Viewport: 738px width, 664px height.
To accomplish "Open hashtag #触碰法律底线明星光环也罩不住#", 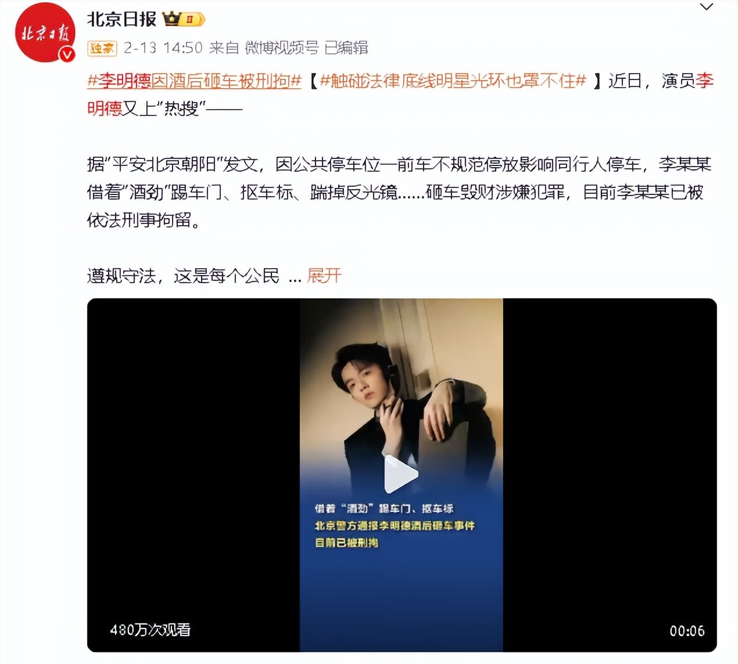I will [453, 81].
